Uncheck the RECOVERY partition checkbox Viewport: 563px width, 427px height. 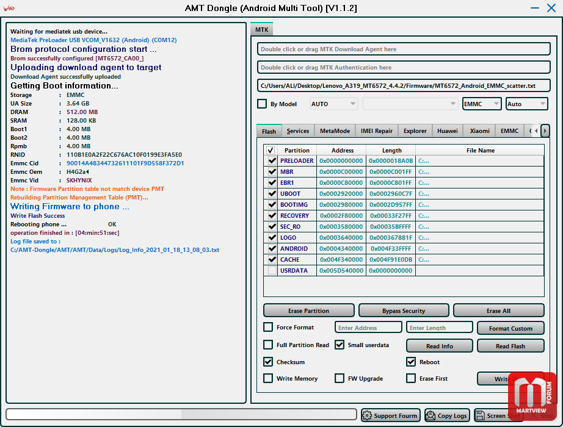tap(272, 216)
